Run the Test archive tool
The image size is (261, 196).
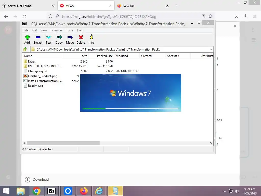coord(48,39)
